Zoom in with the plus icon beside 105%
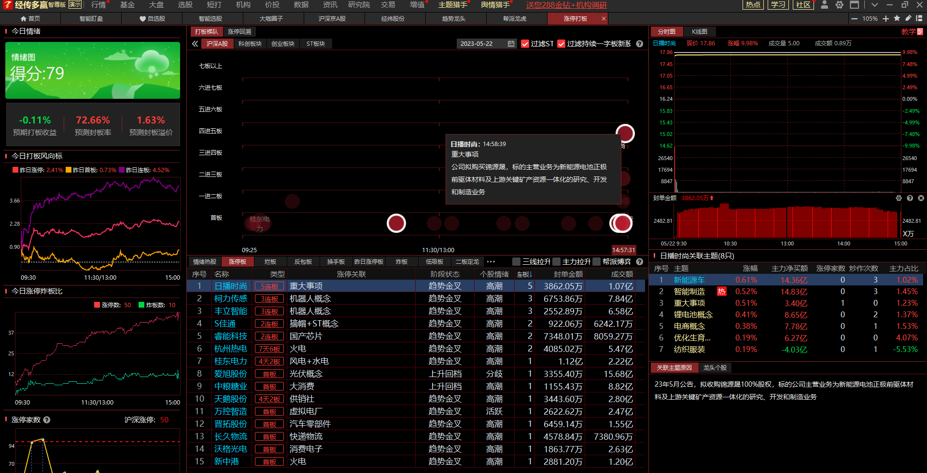Image resolution: width=927 pixels, height=473 pixels. pyautogui.click(x=885, y=19)
